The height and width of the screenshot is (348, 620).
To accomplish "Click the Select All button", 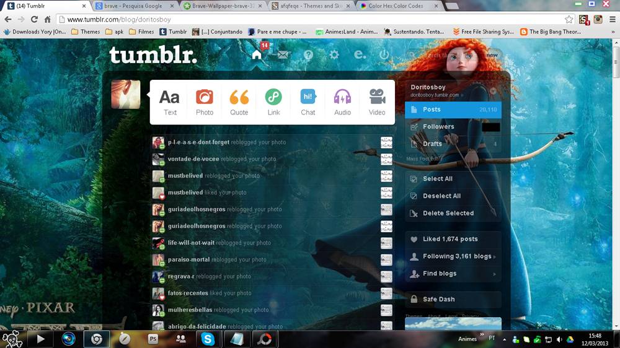I will (453, 179).
